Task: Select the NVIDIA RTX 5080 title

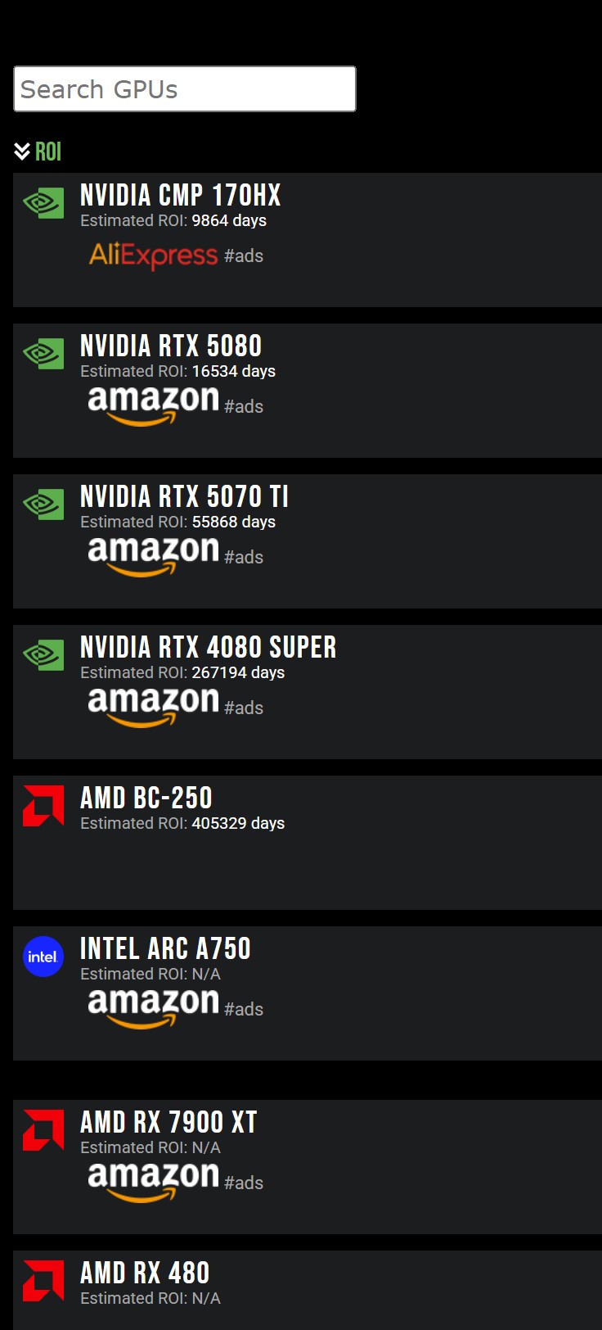Action: (171, 346)
